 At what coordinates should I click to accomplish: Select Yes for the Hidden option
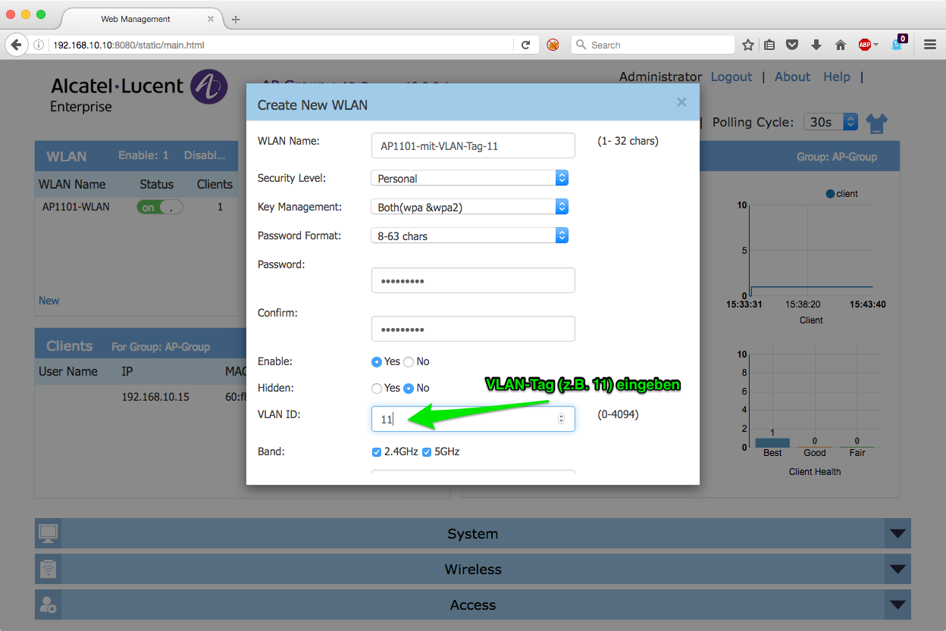pos(377,389)
